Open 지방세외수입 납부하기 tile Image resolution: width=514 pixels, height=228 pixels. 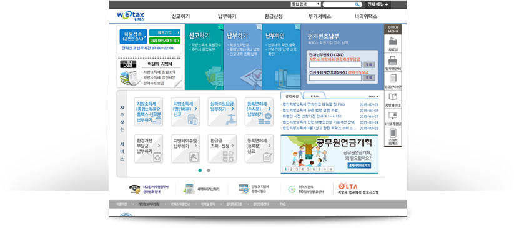[185, 149]
